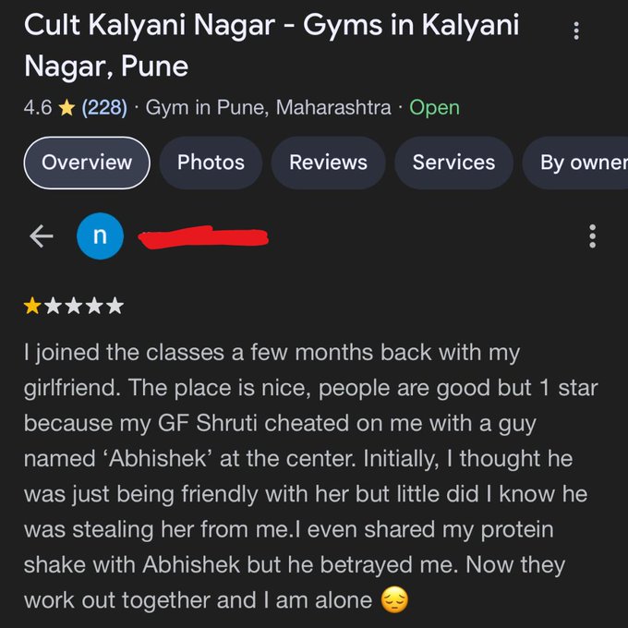Tap the back arrow next to reviewer avatar
The height and width of the screenshot is (628, 628).
pos(42,236)
